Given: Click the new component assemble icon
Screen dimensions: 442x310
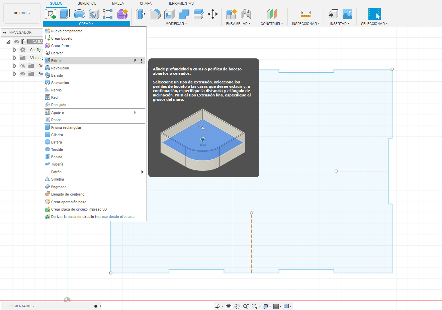Looking at the screenshot, I should tap(231, 14).
